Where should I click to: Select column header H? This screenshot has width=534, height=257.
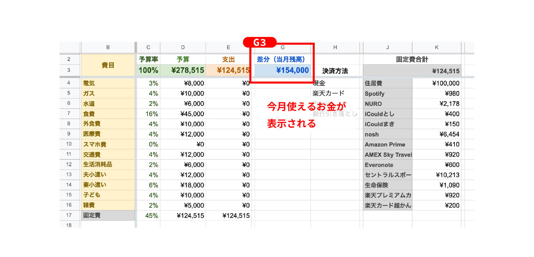coord(335,47)
